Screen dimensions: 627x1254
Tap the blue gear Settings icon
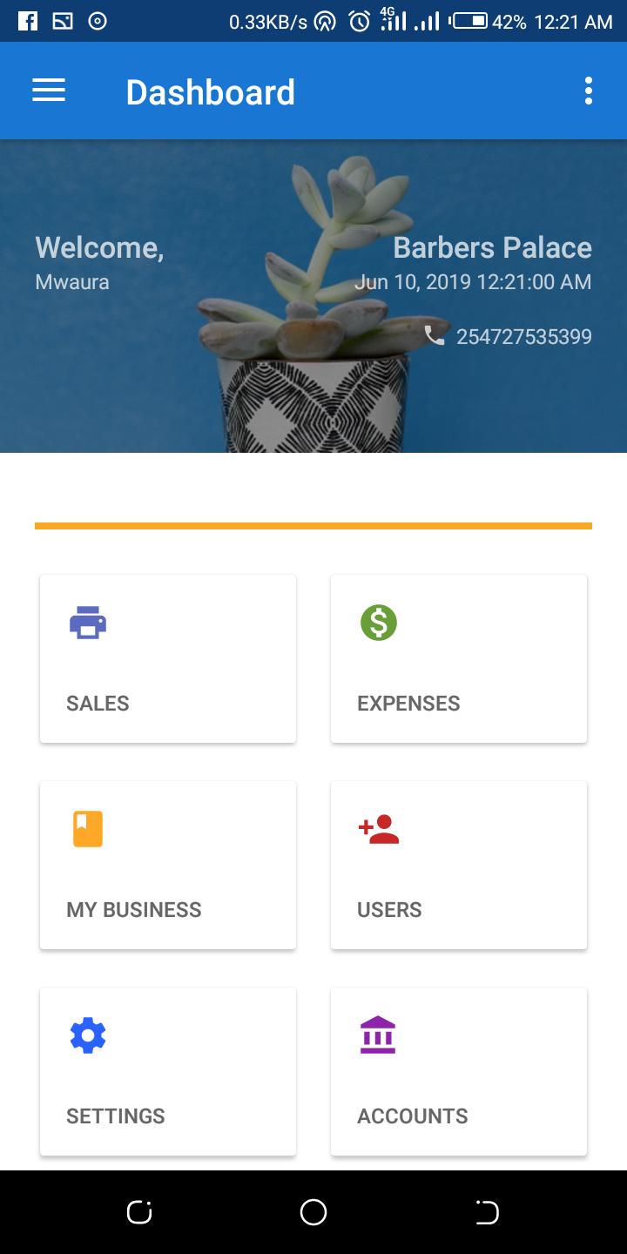pyautogui.click(x=88, y=1035)
